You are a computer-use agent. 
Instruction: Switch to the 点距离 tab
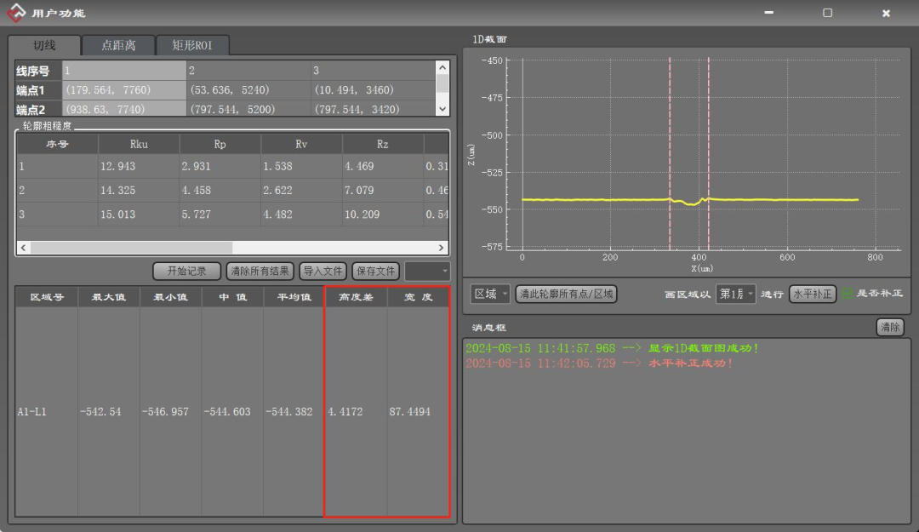pyautogui.click(x=118, y=45)
